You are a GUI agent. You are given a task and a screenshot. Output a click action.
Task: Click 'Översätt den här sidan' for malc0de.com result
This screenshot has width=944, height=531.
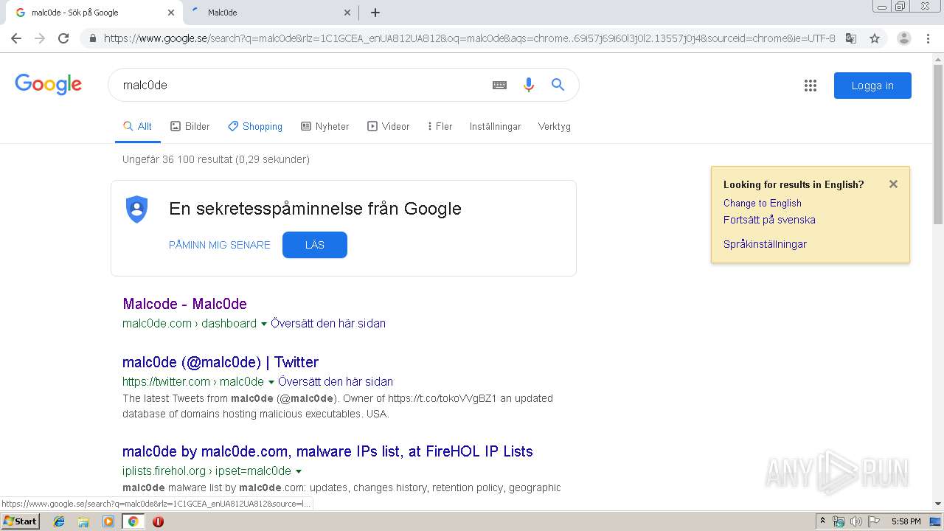[x=328, y=323]
